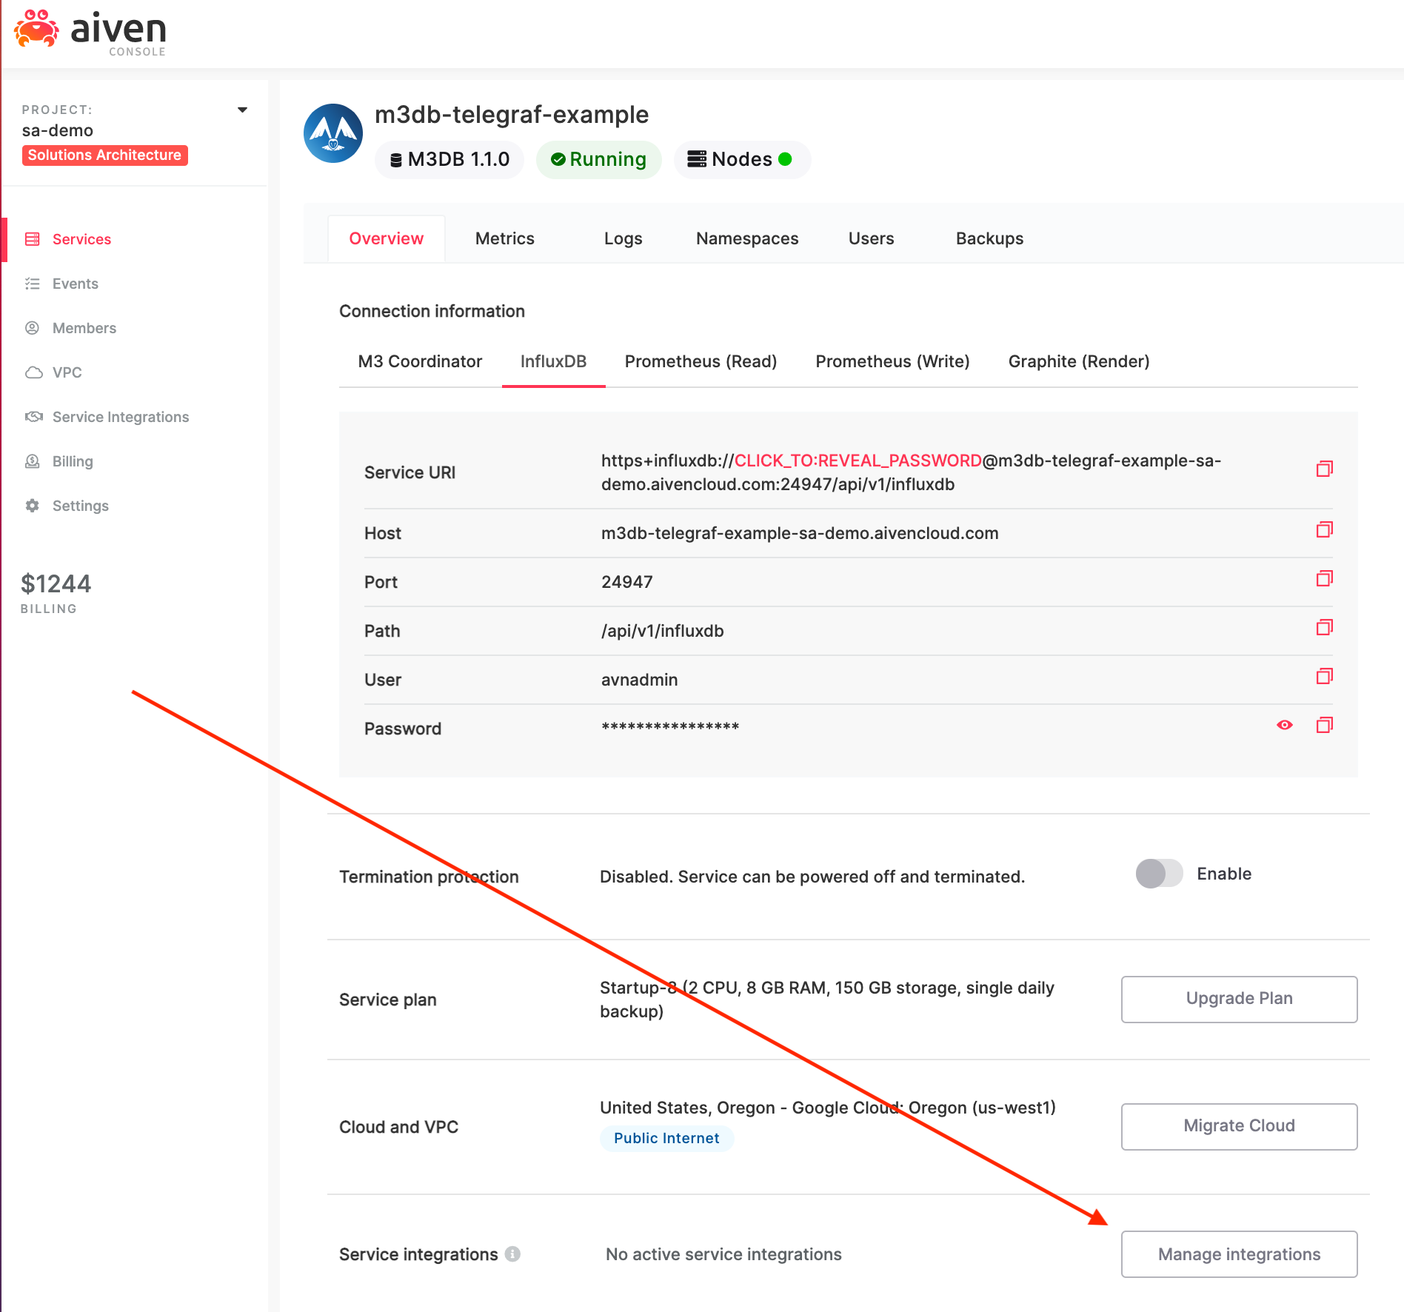Expand the project selector dropdown arrow
Viewport: 1404px width, 1312px height.
pos(242,110)
